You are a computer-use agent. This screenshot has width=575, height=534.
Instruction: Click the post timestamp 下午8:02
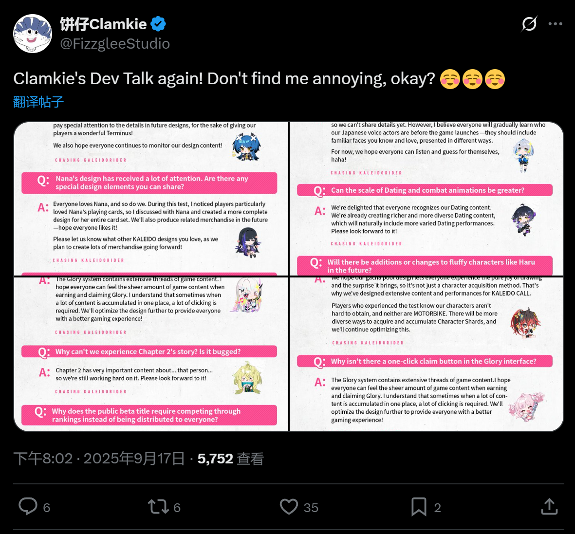pyautogui.click(x=43, y=459)
